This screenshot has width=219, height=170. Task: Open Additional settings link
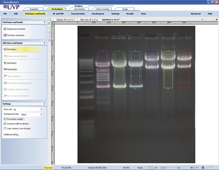[11, 135]
